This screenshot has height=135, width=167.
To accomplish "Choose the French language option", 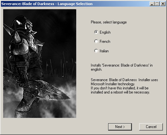I will click(x=96, y=41).
